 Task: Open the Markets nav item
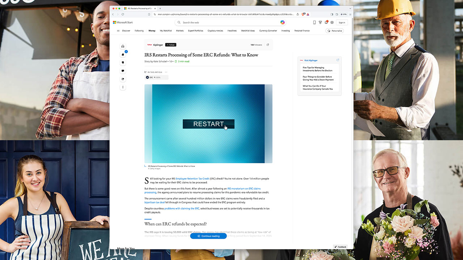coord(180,31)
